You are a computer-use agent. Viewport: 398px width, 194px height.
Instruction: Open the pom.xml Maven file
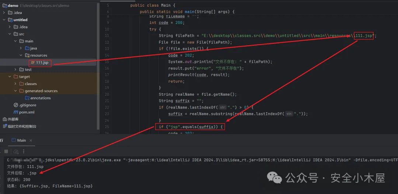(27, 112)
